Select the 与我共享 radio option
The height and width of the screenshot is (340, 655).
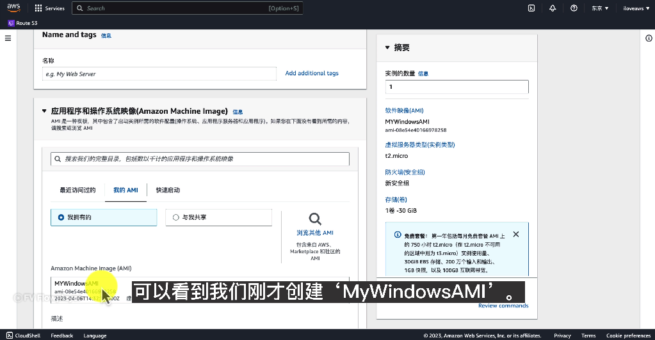[218, 217]
